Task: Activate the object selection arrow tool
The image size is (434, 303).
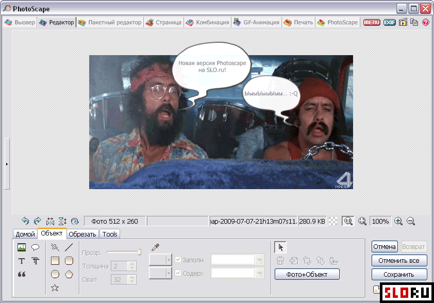Action: point(280,247)
